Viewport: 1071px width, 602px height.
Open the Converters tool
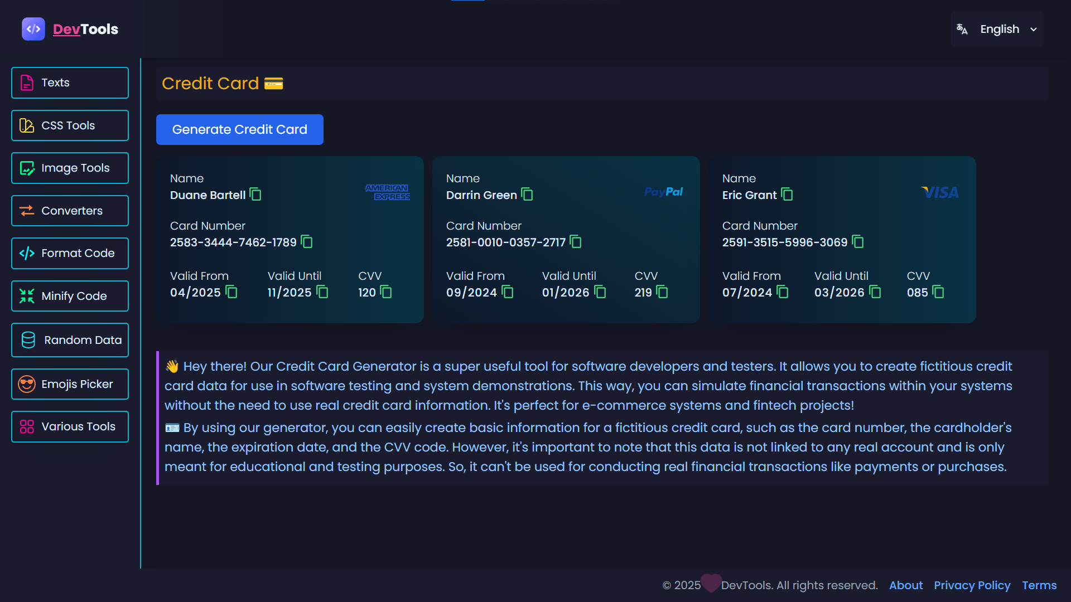pos(70,210)
